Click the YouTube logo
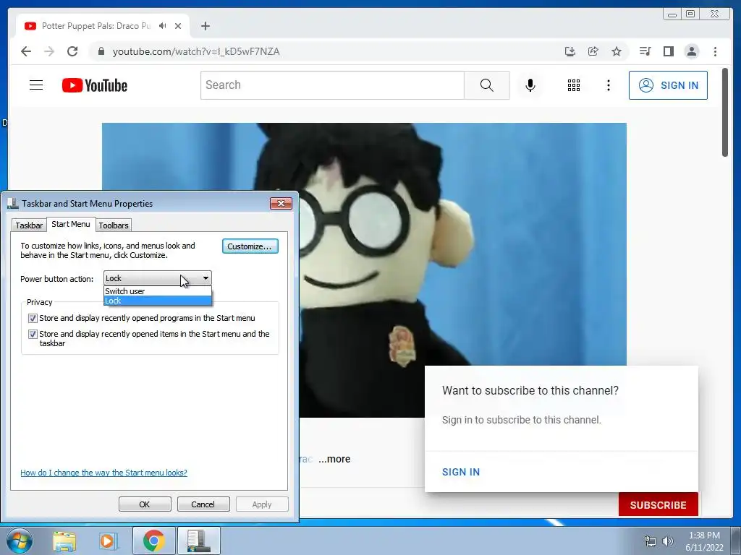741x555 pixels. 95,85
